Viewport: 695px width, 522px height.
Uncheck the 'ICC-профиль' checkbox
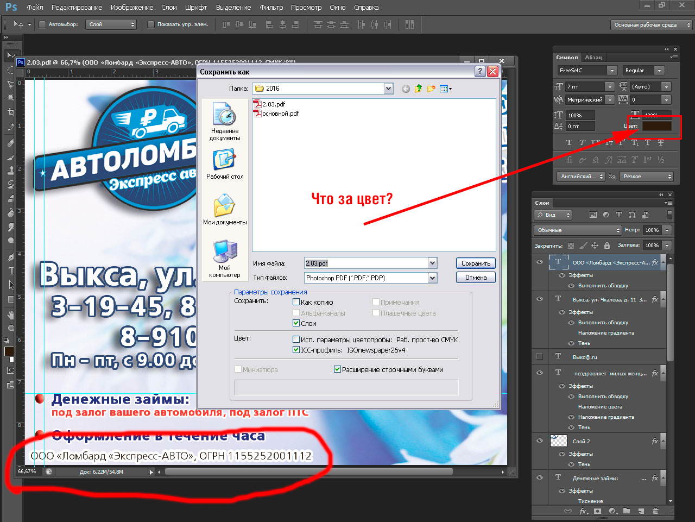(296, 350)
